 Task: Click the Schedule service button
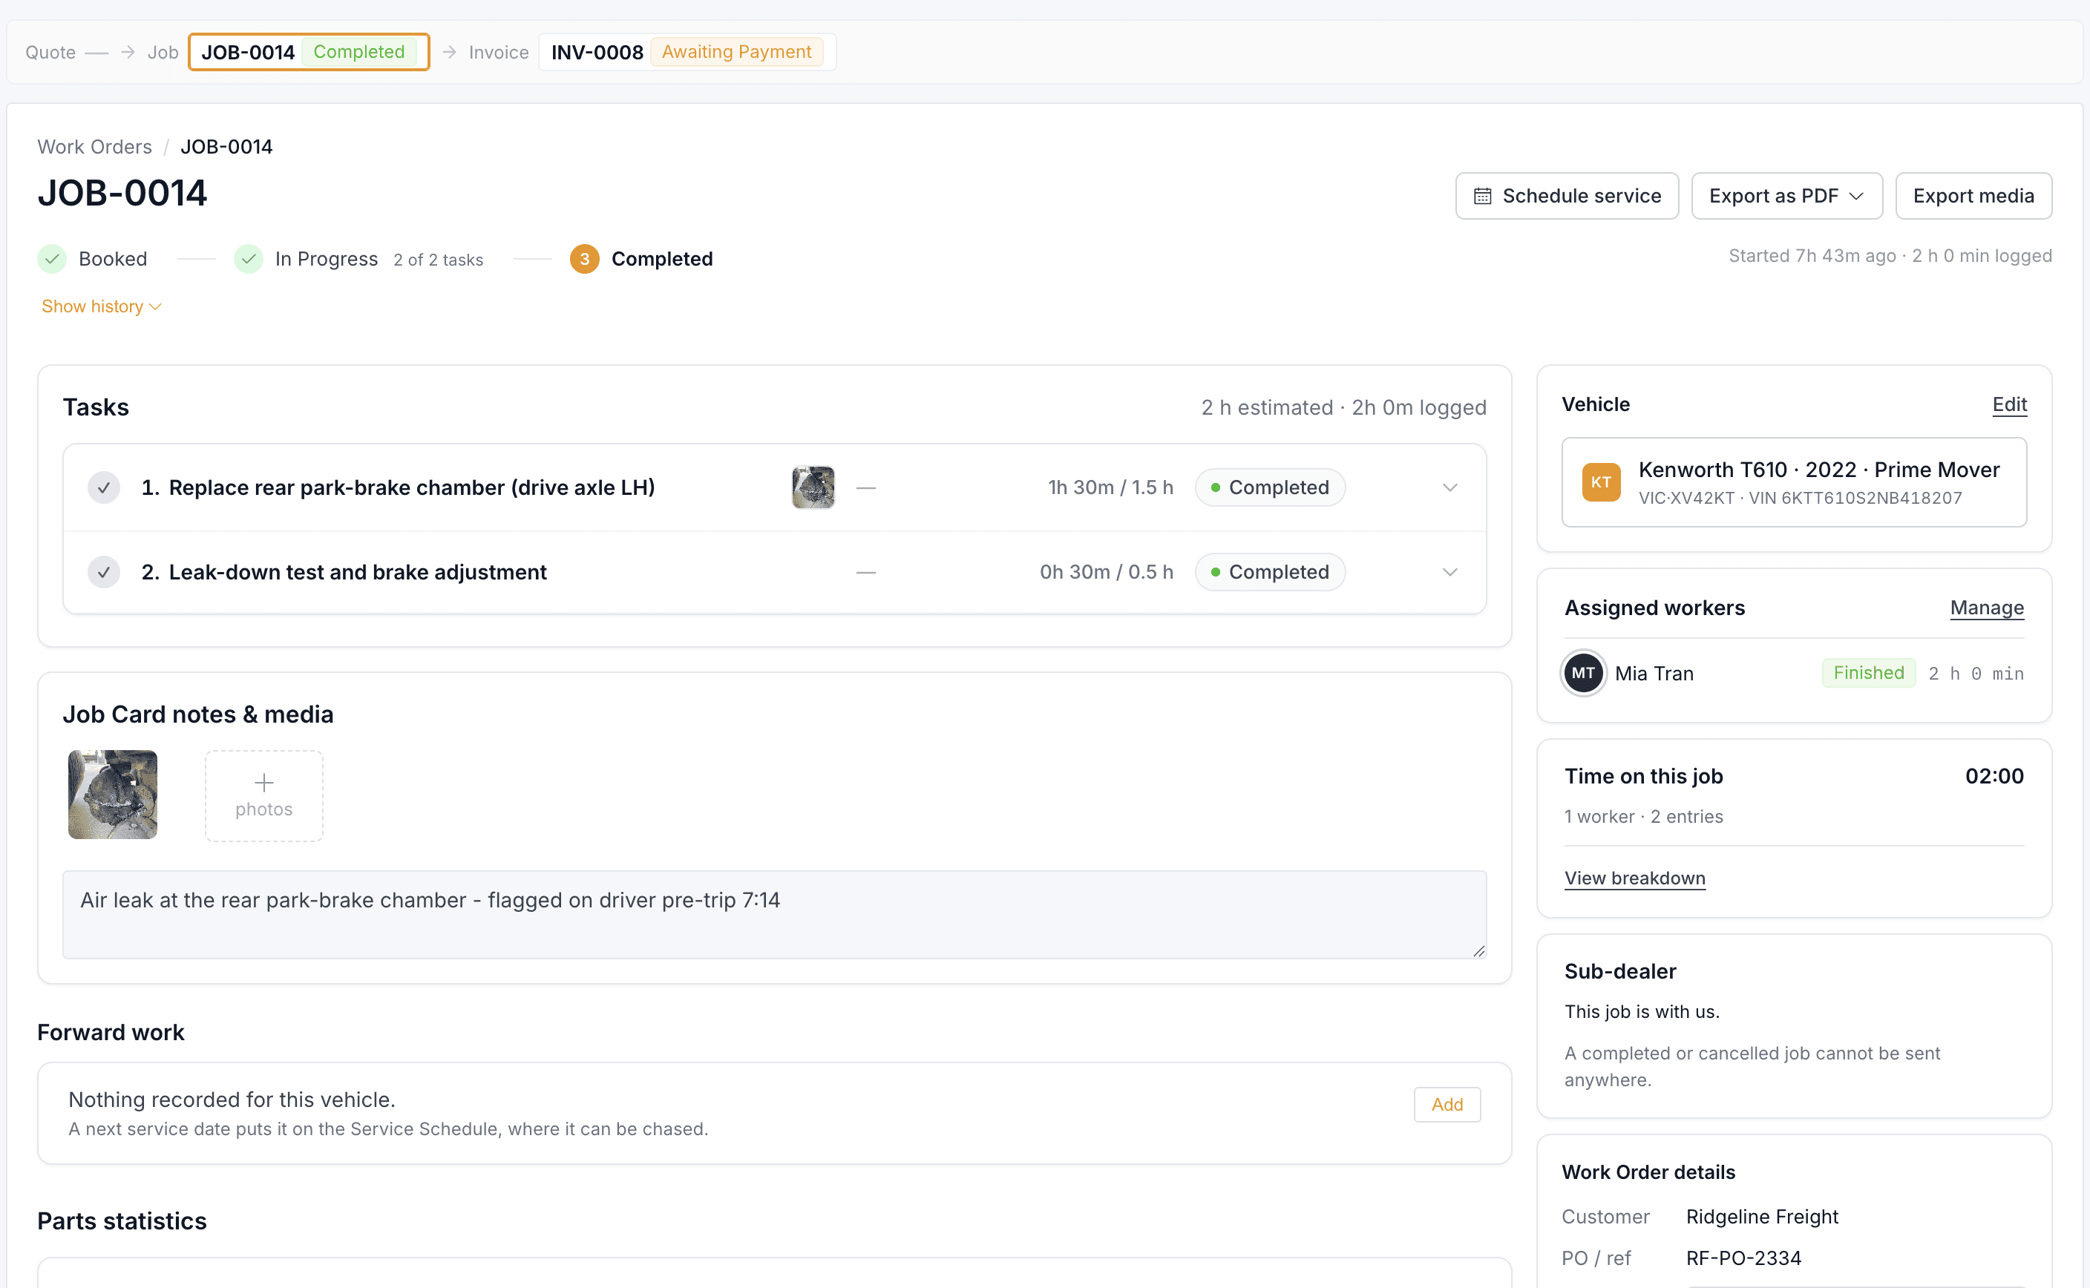1567,196
